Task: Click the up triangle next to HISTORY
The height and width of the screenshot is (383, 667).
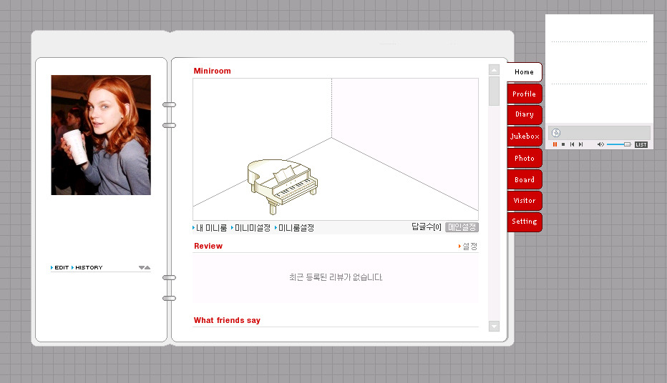Action: [x=147, y=267]
